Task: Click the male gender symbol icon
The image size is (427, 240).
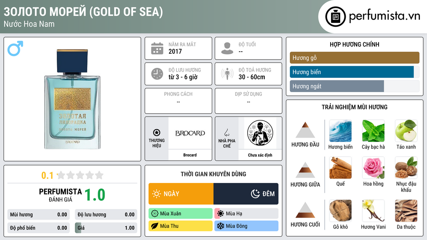Action: pyautogui.click(x=15, y=48)
